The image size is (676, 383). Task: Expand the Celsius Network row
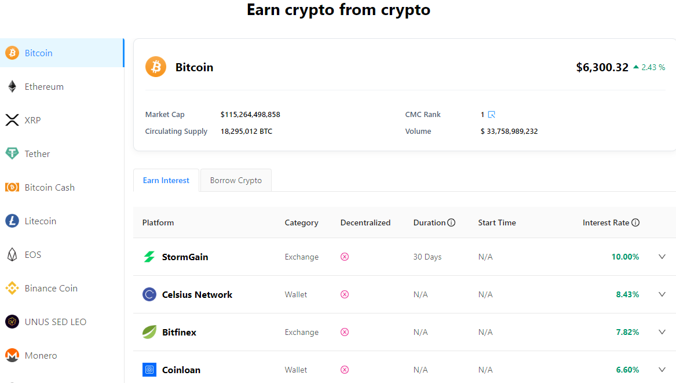coord(662,294)
